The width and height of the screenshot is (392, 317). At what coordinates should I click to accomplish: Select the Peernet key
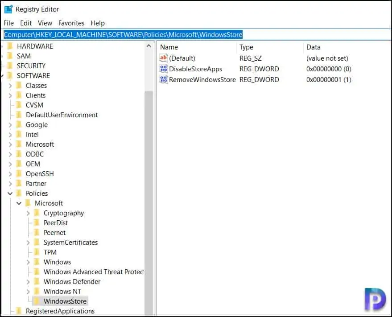pos(54,232)
